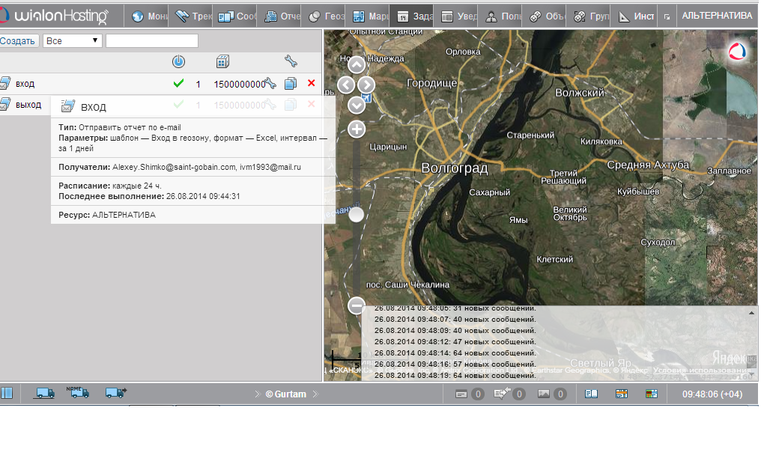Zoom in on the map with plus button
Image resolution: width=767 pixels, height=449 pixels.
[357, 129]
